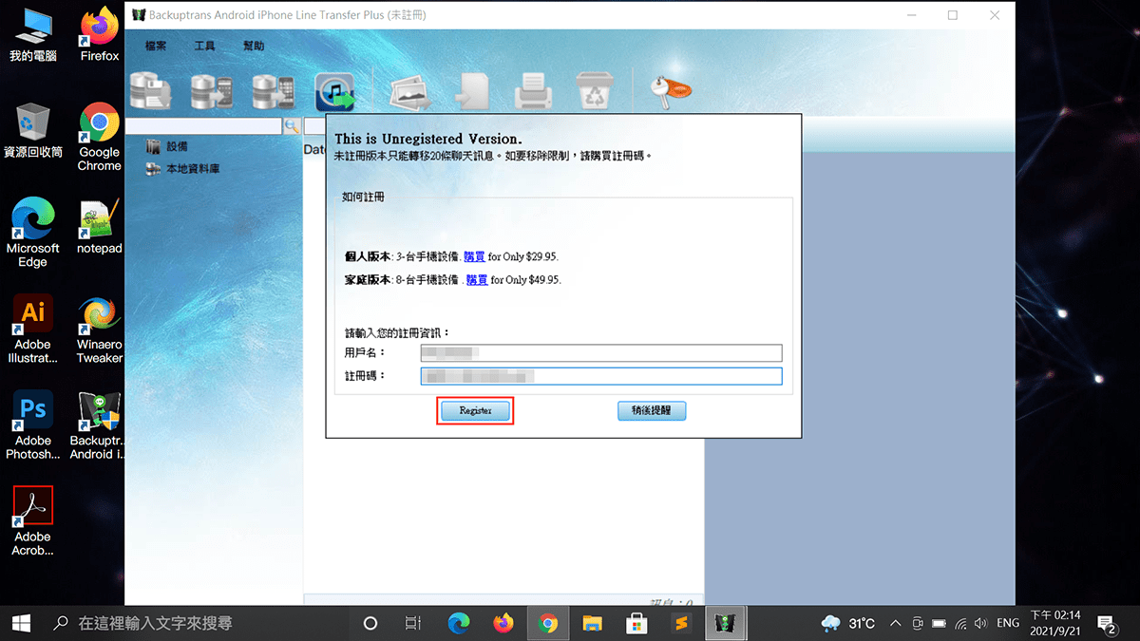Click the export photos toolbar icon
1140x641 pixels.
pyautogui.click(x=410, y=92)
